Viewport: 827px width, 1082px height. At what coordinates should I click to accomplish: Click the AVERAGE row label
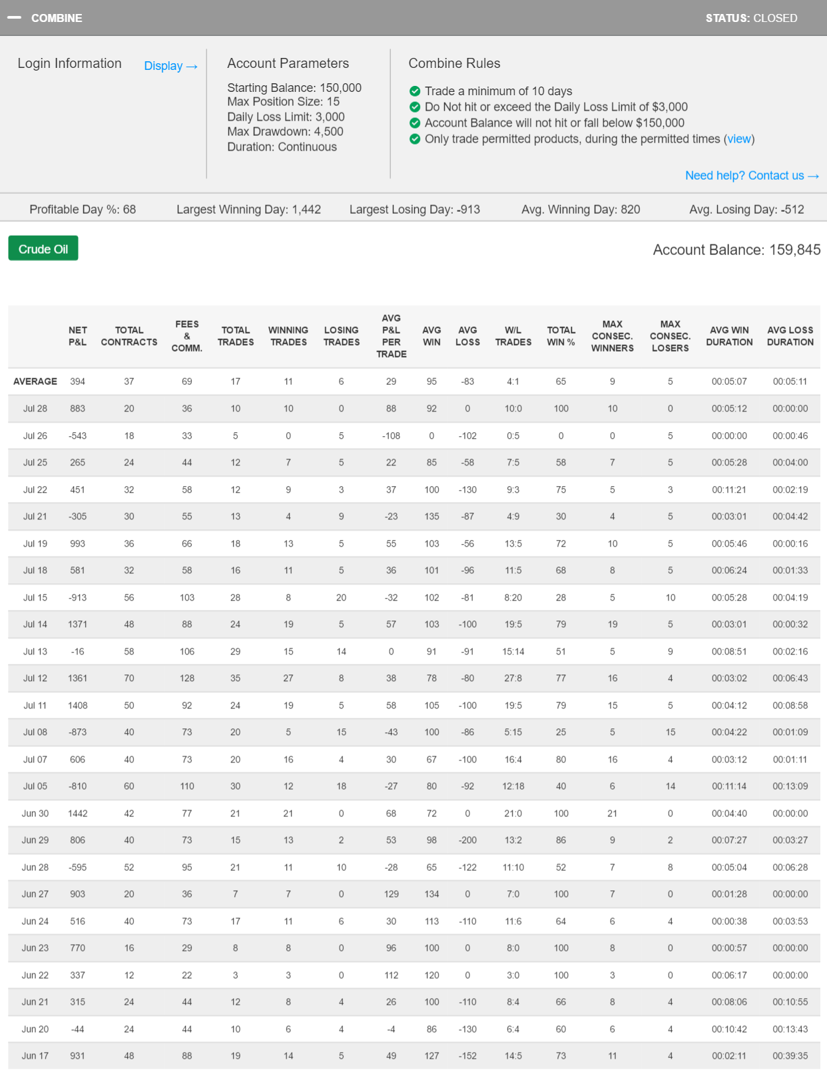click(x=35, y=382)
